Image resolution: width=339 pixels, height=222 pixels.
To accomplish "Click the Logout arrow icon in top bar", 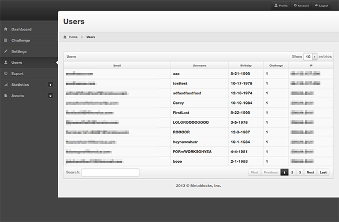I will (x=316, y=6).
